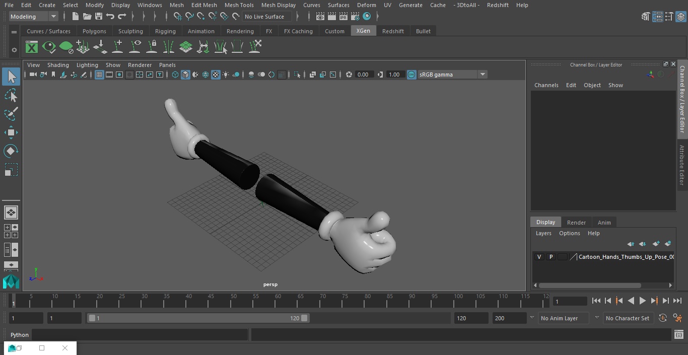Toggle Use All Lights in viewport
688x355 pixels.
click(226, 75)
